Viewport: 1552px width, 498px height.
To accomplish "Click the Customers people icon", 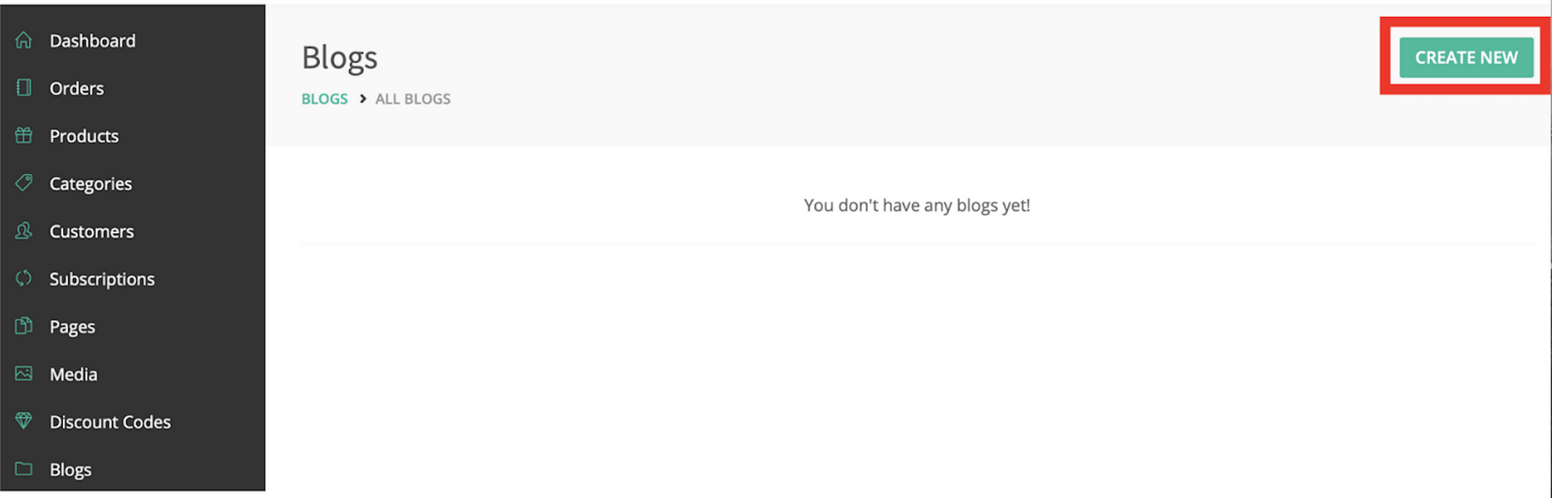I will click(x=23, y=231).
